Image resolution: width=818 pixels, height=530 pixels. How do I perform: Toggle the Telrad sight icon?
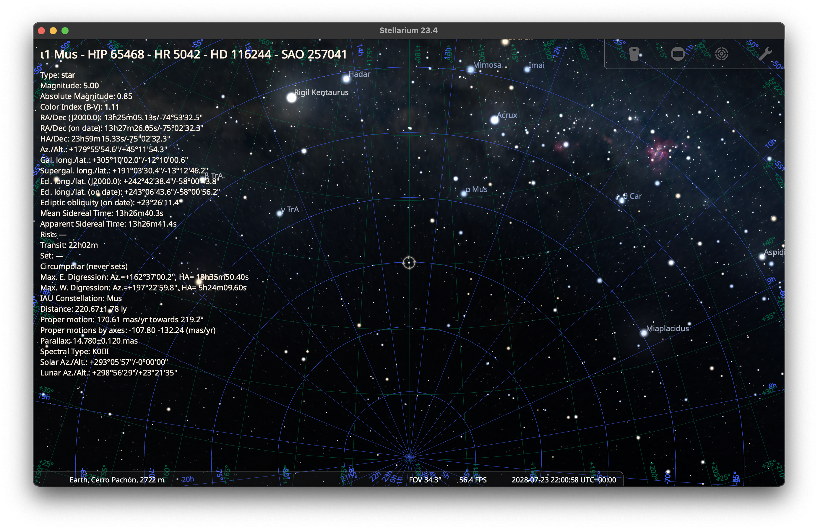click(721, 54)
